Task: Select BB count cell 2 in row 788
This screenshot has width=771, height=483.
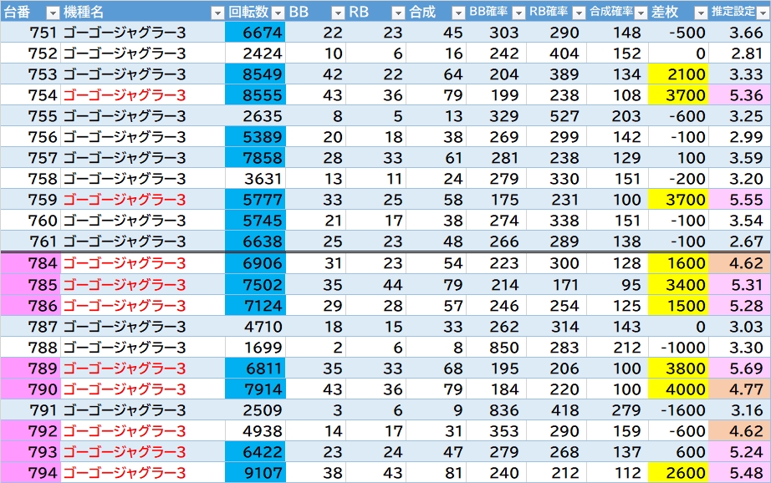Action: [316, 348]
